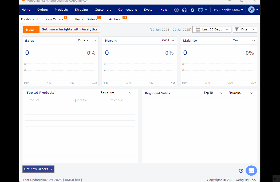Click the Revenue column header
The width and height of the screenshot is (280, 182).
coord(116,100)
